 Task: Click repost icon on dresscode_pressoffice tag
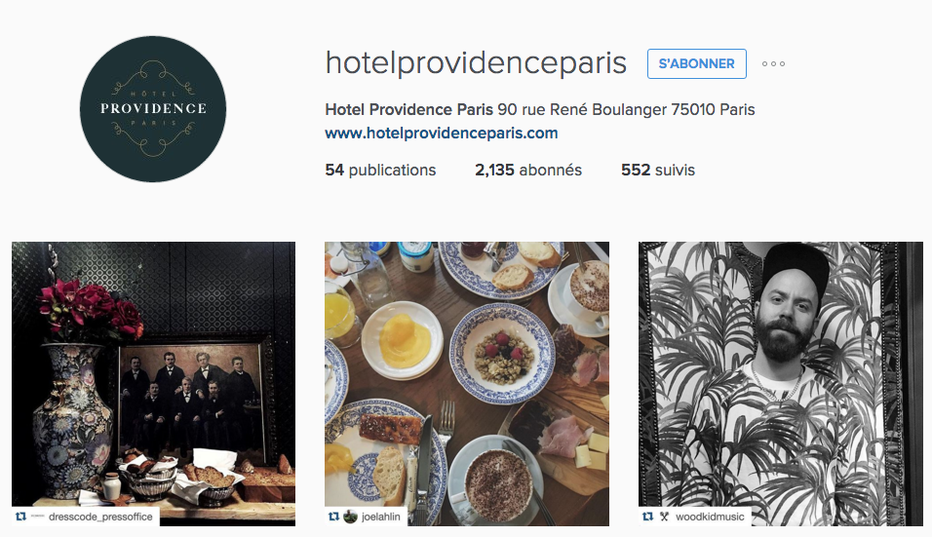point(21,517)
